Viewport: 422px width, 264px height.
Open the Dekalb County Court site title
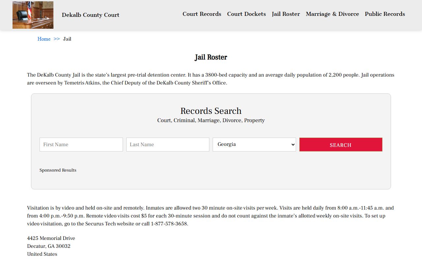tap(91, 15)
